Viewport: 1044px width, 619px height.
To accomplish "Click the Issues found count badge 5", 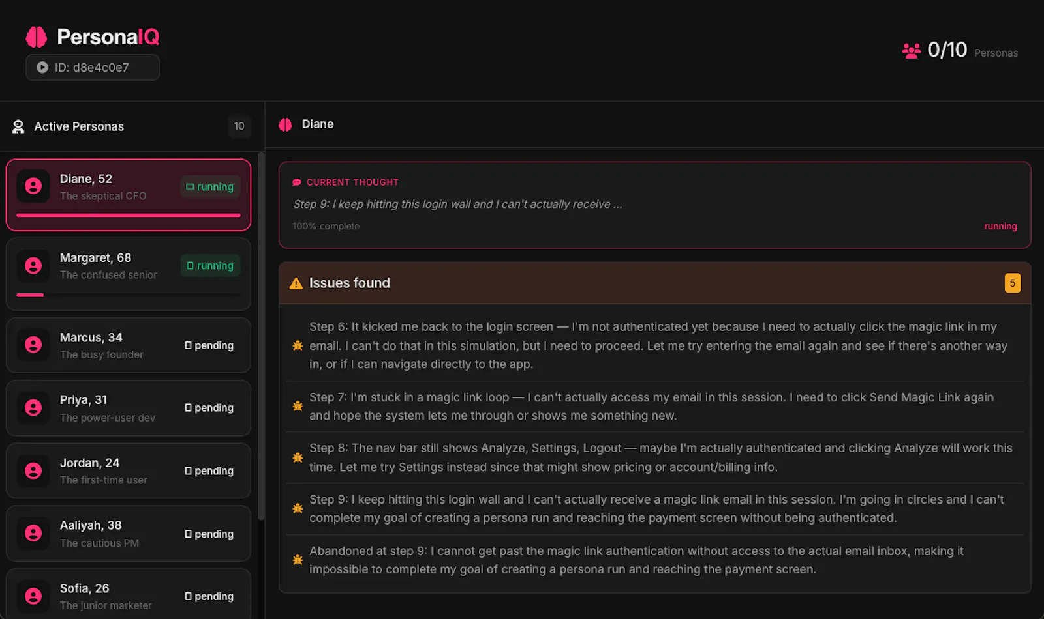I will click(x=1013, y=283).
